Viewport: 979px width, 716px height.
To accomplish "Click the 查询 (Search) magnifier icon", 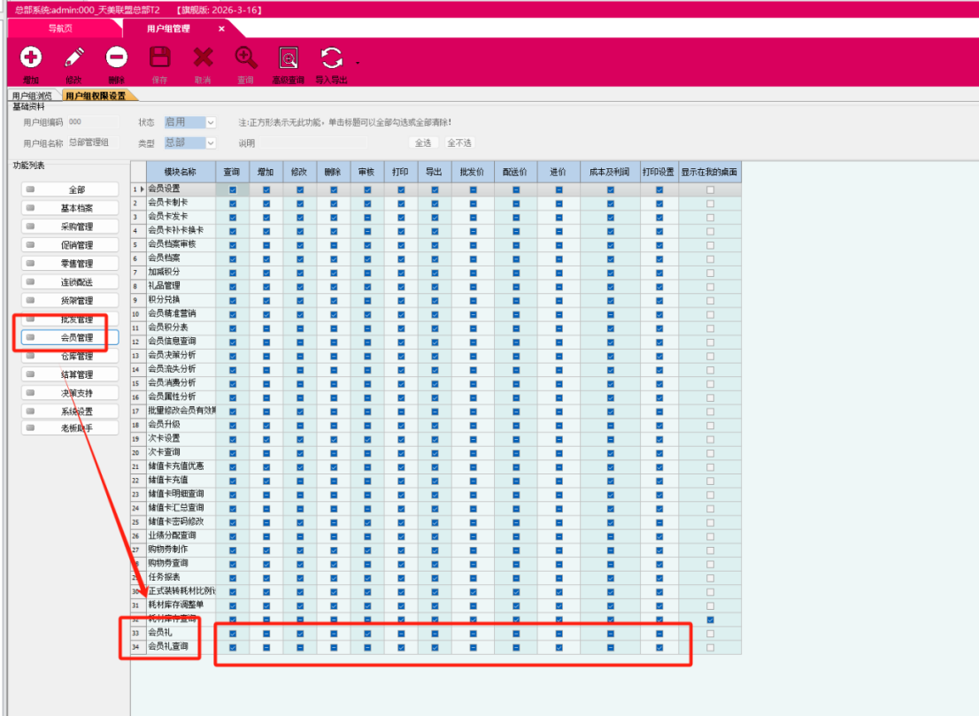I will pos(245,58).
